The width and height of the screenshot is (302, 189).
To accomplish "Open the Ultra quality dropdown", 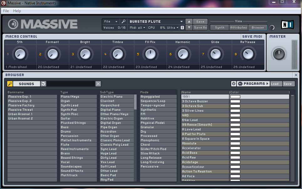I will pos(173,28).
